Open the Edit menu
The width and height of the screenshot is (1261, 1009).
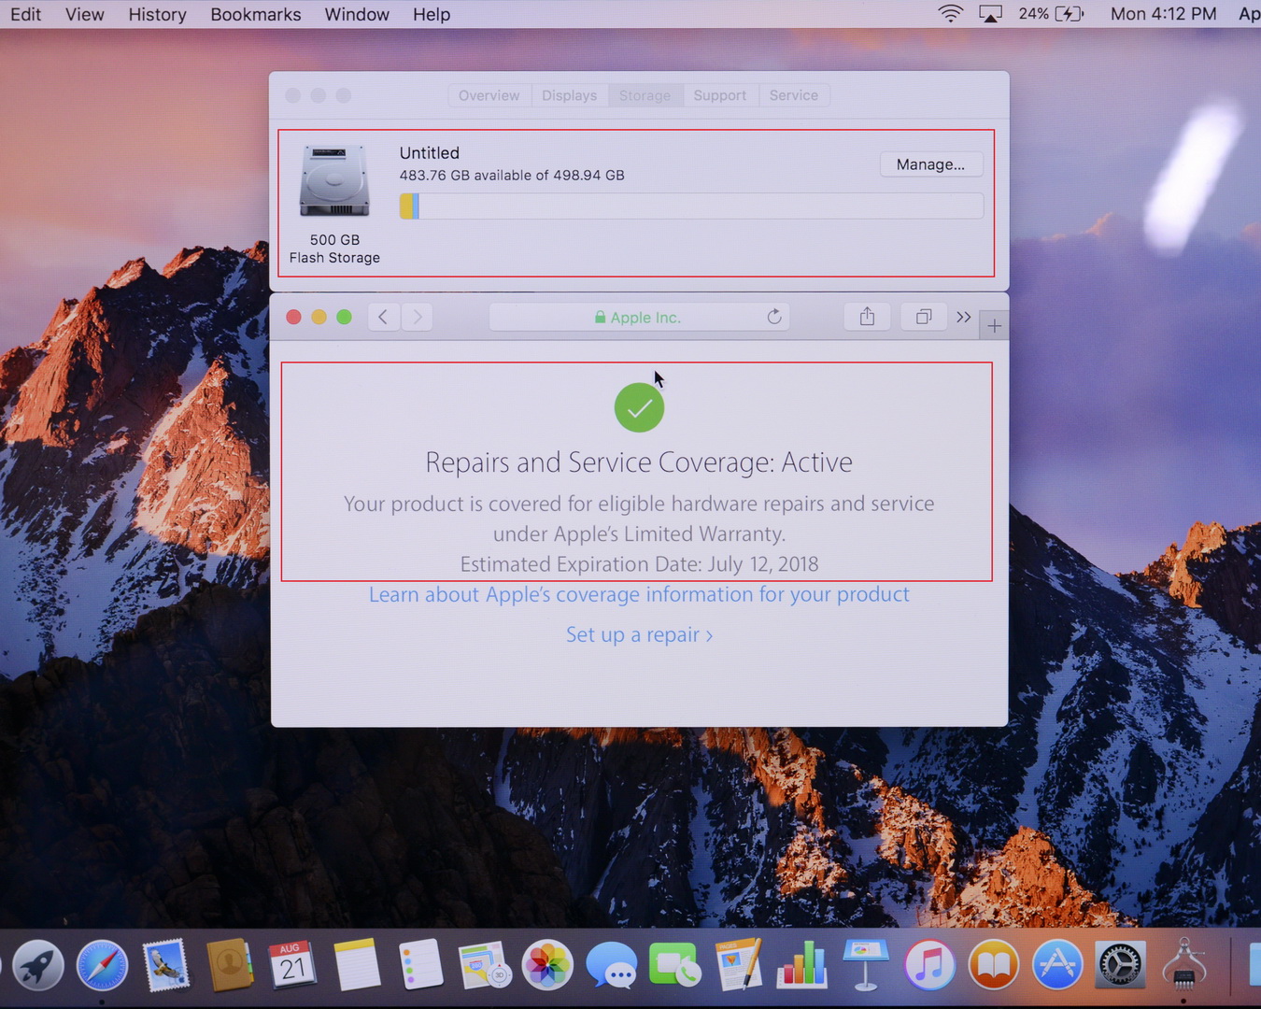point(25,14)
